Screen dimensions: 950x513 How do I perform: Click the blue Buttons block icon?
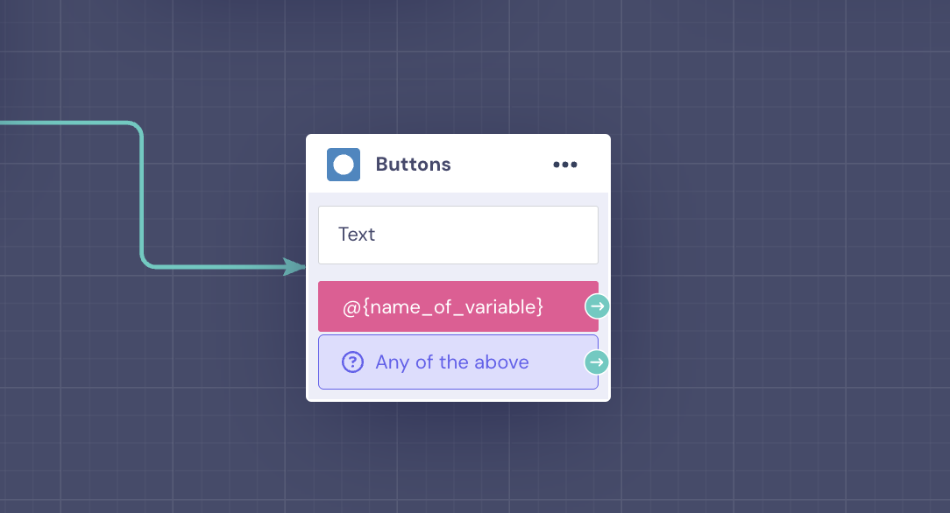click(x=344, y=165)
